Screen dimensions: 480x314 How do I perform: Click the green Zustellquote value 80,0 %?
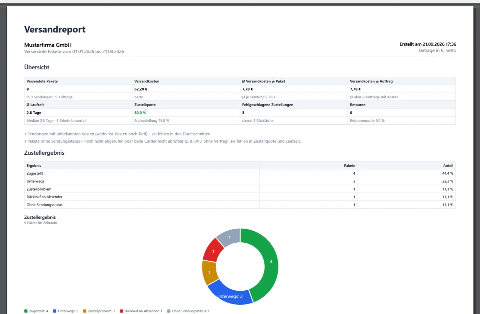click(x=140, y=113)
